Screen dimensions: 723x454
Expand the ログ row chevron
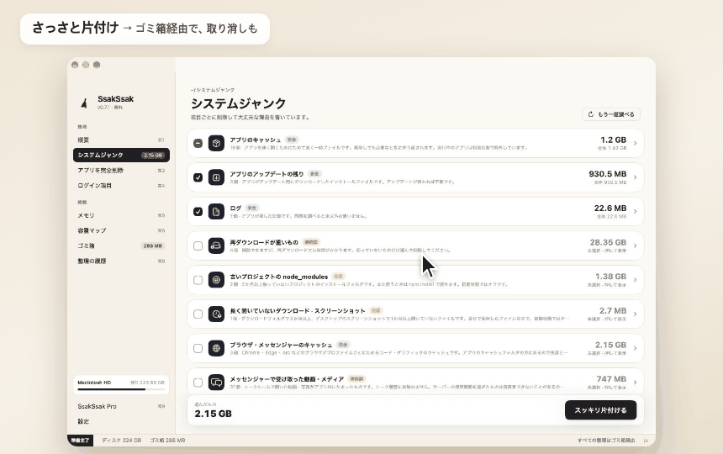636,212
